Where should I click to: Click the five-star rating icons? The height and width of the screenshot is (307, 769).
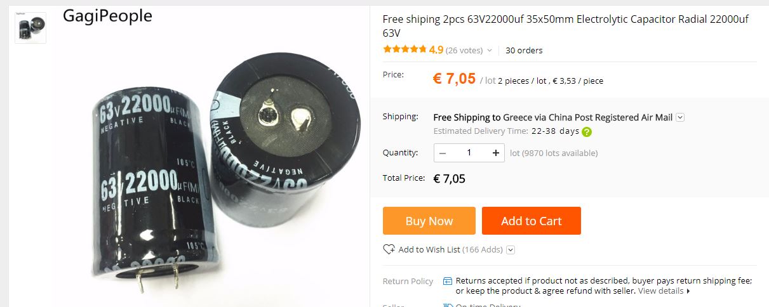click(405, 49)
